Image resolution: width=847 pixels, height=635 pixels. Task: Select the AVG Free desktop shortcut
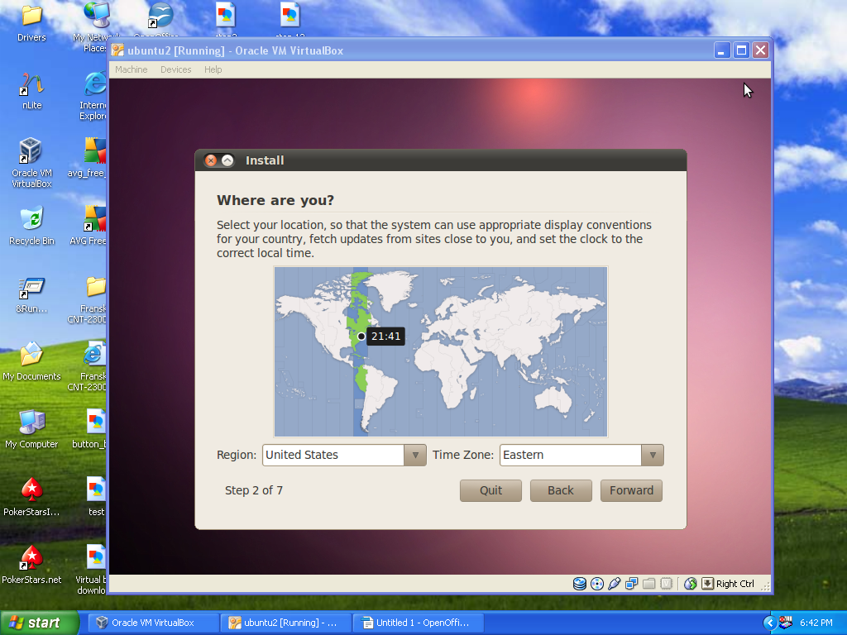coord(89,226)
